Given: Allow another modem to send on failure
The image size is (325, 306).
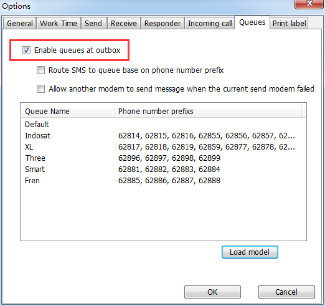Looking at the screenshot, I should (x=40, y=89).
